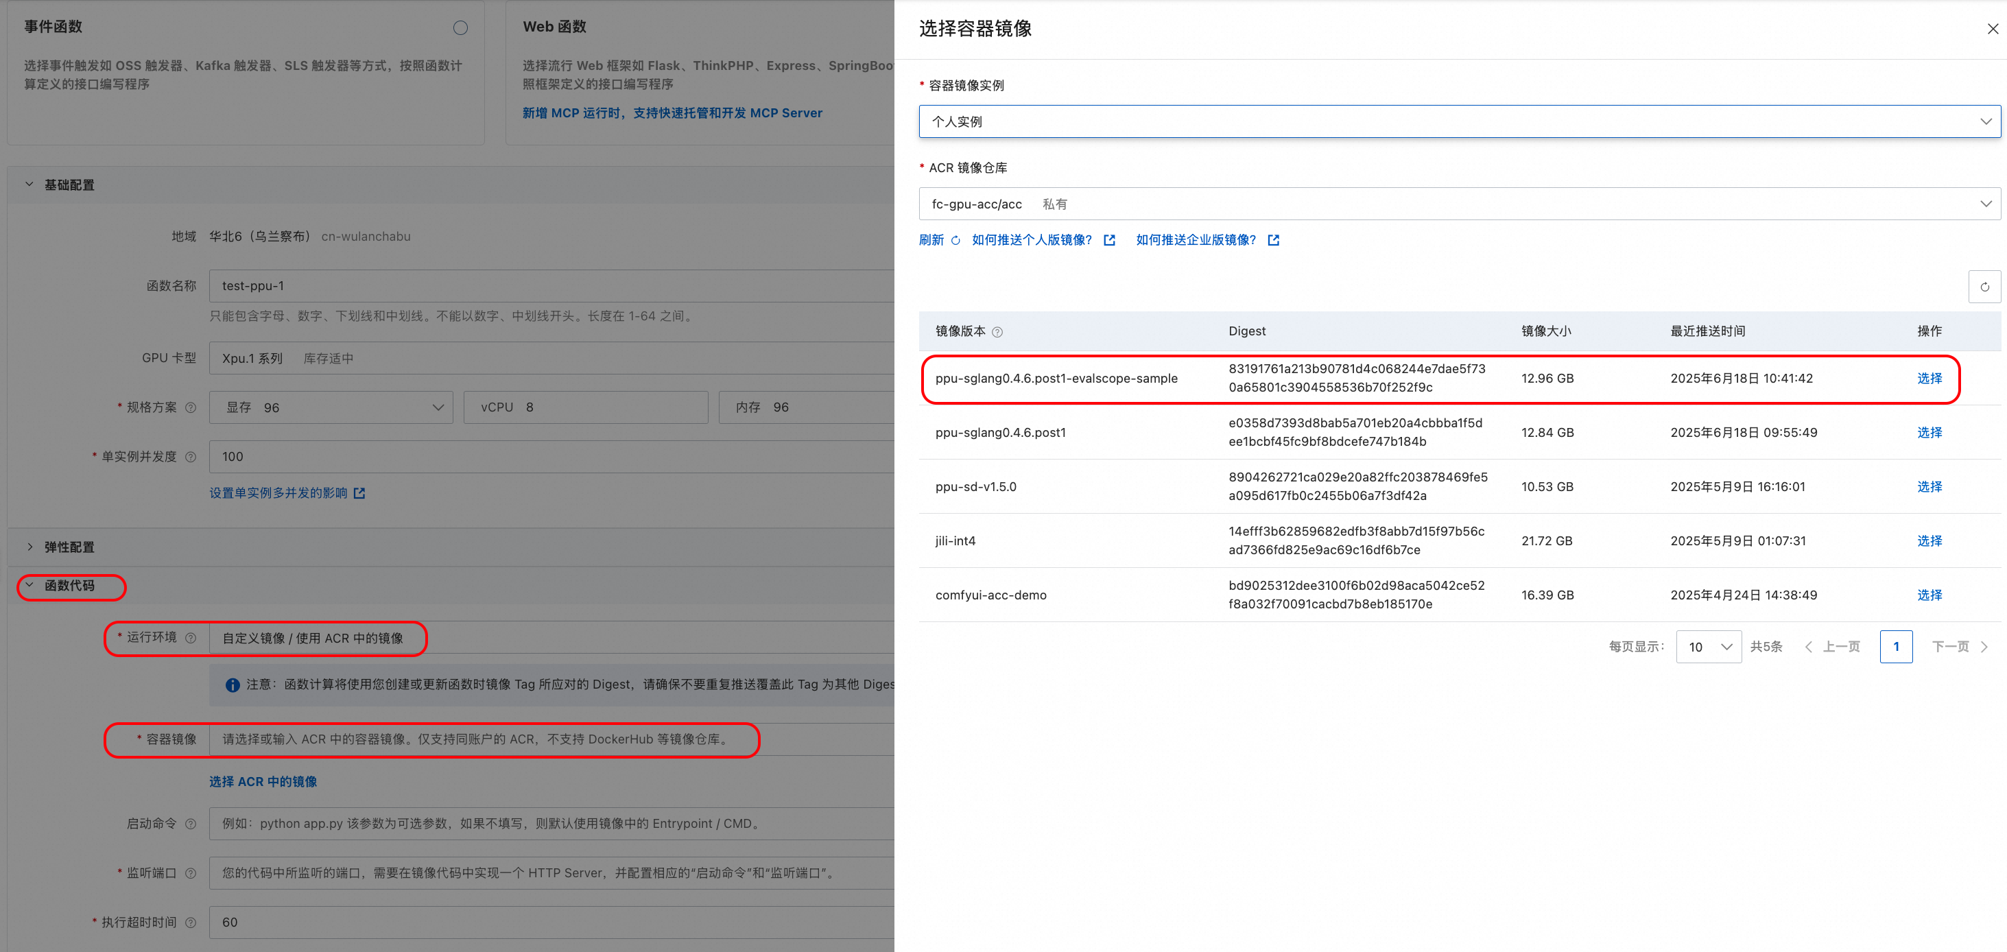Open the 容器镜像实例 dropdown showing 个人实例
2007x952 pixels.
1458,121
